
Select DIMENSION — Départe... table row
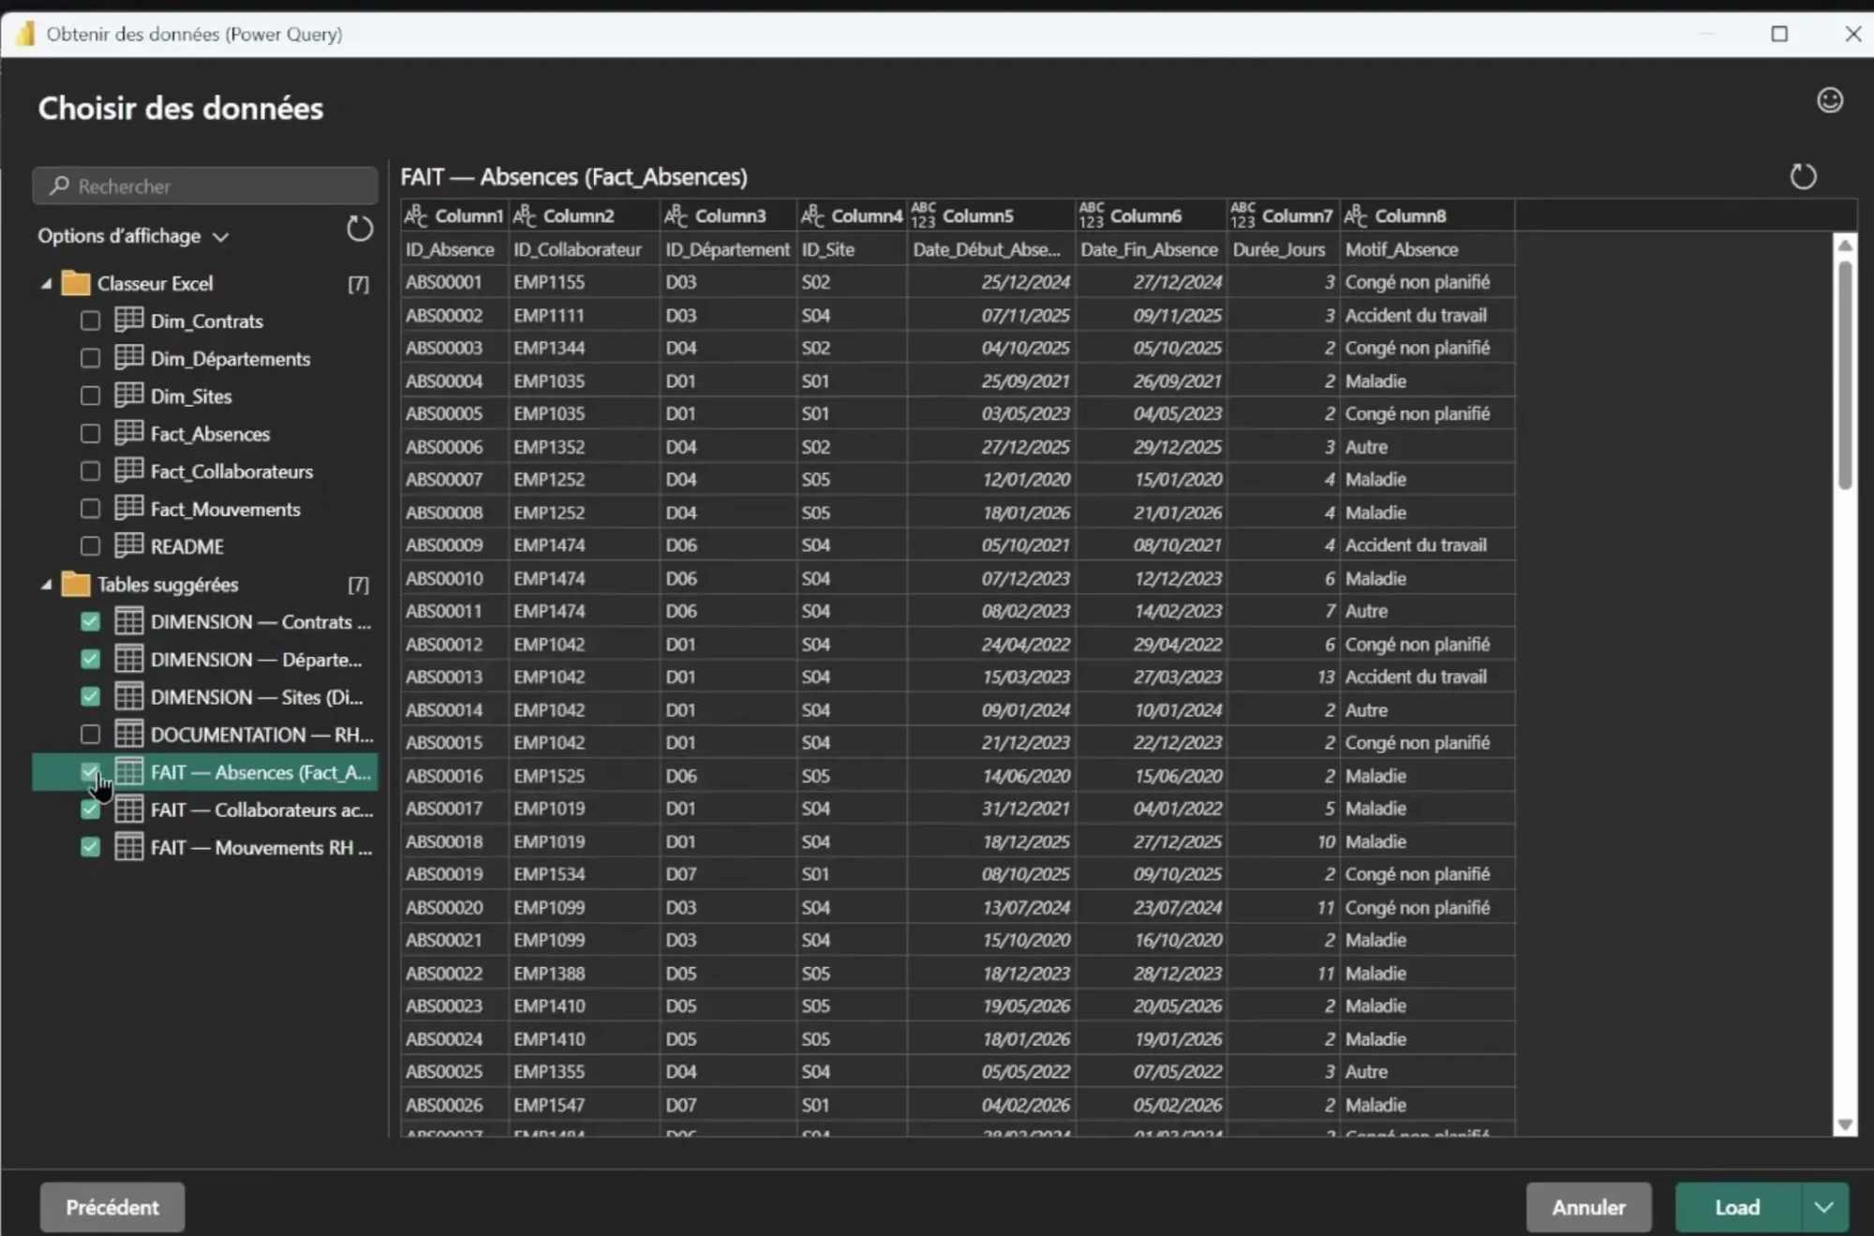pos(205,659)
